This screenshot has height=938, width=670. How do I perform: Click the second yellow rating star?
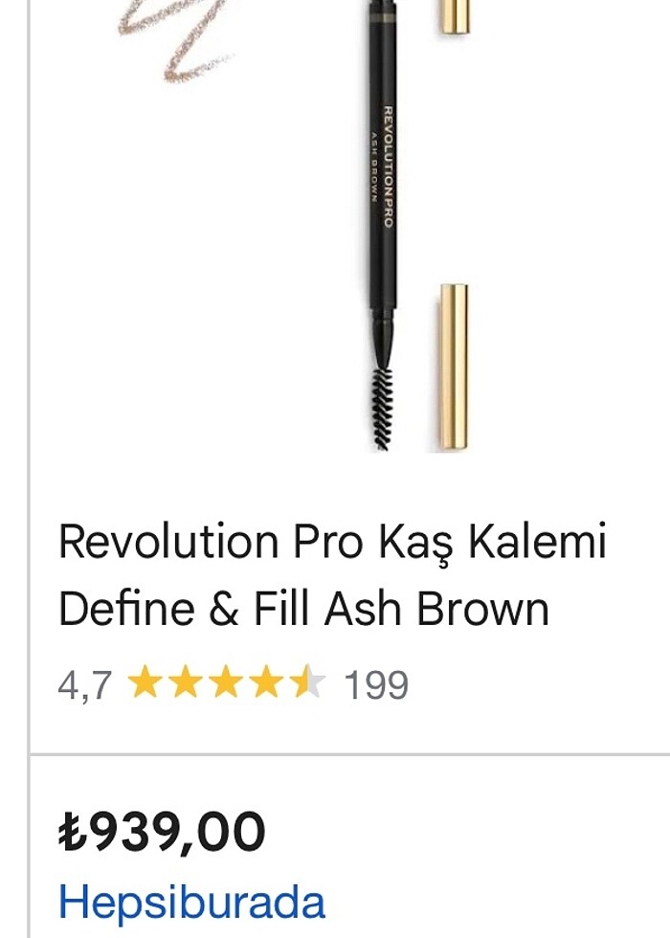(x=186, y=681)
